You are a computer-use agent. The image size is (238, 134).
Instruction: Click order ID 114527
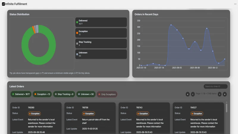click(194, 107)
